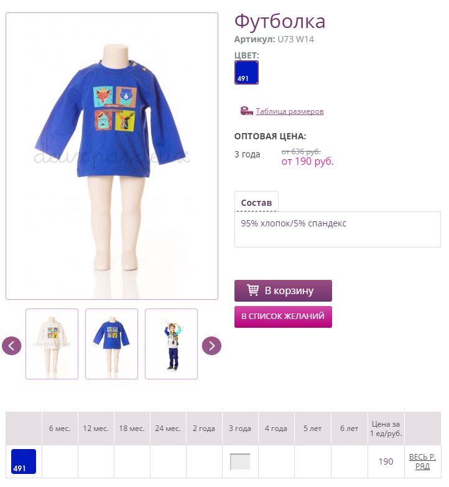
Task: Open the Таблица размеров link
Action: [x=290, y=111]
